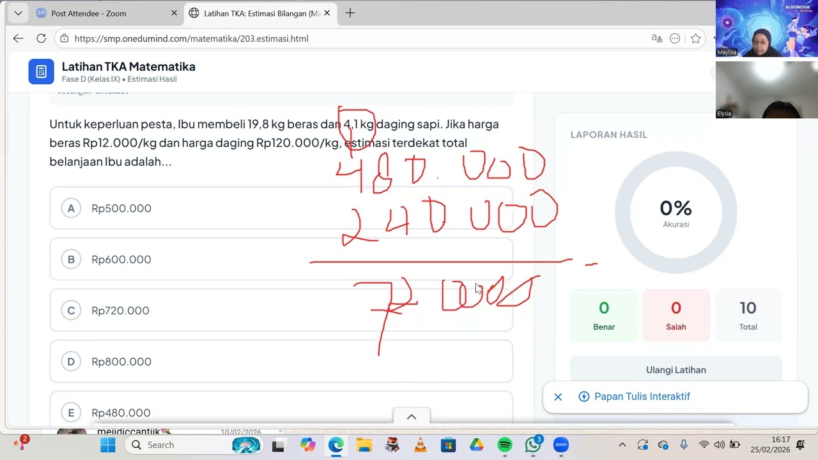
Task: Open File Explorer from the taskbar
Action: [364, 445]
